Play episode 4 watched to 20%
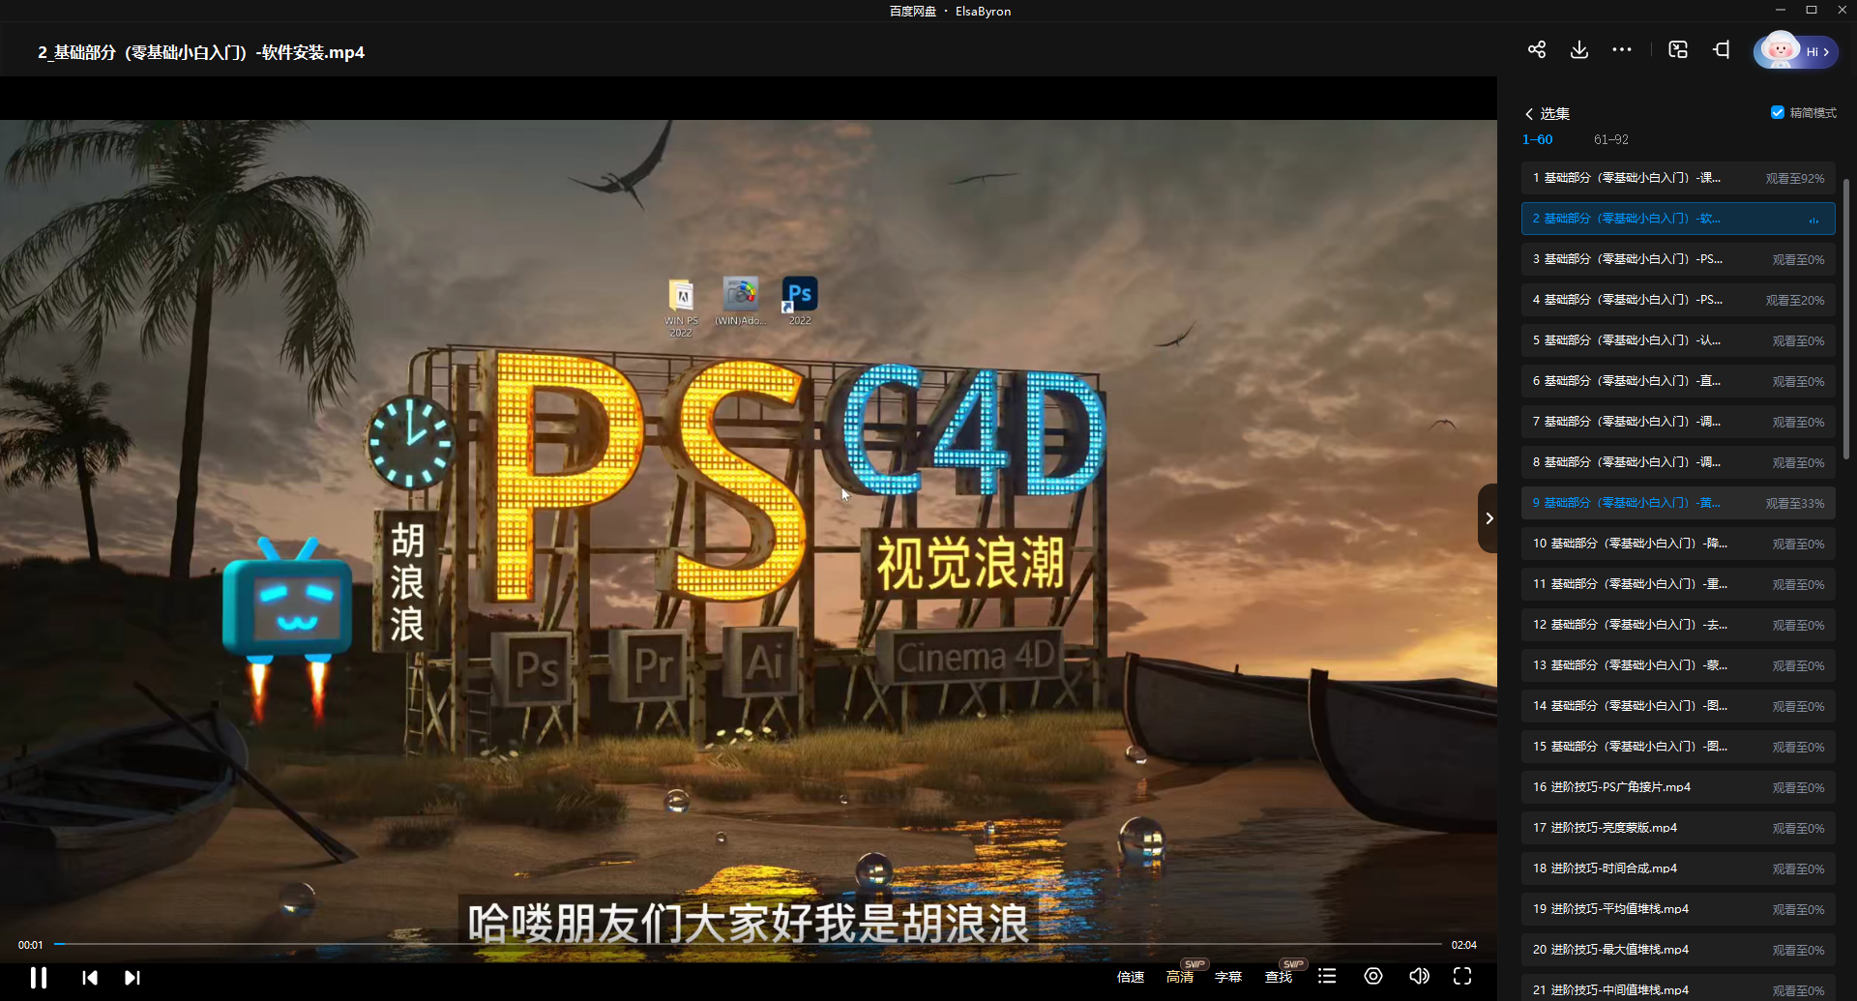The height and width of the screenshot is (1001, 1857). click(1678, 300)
